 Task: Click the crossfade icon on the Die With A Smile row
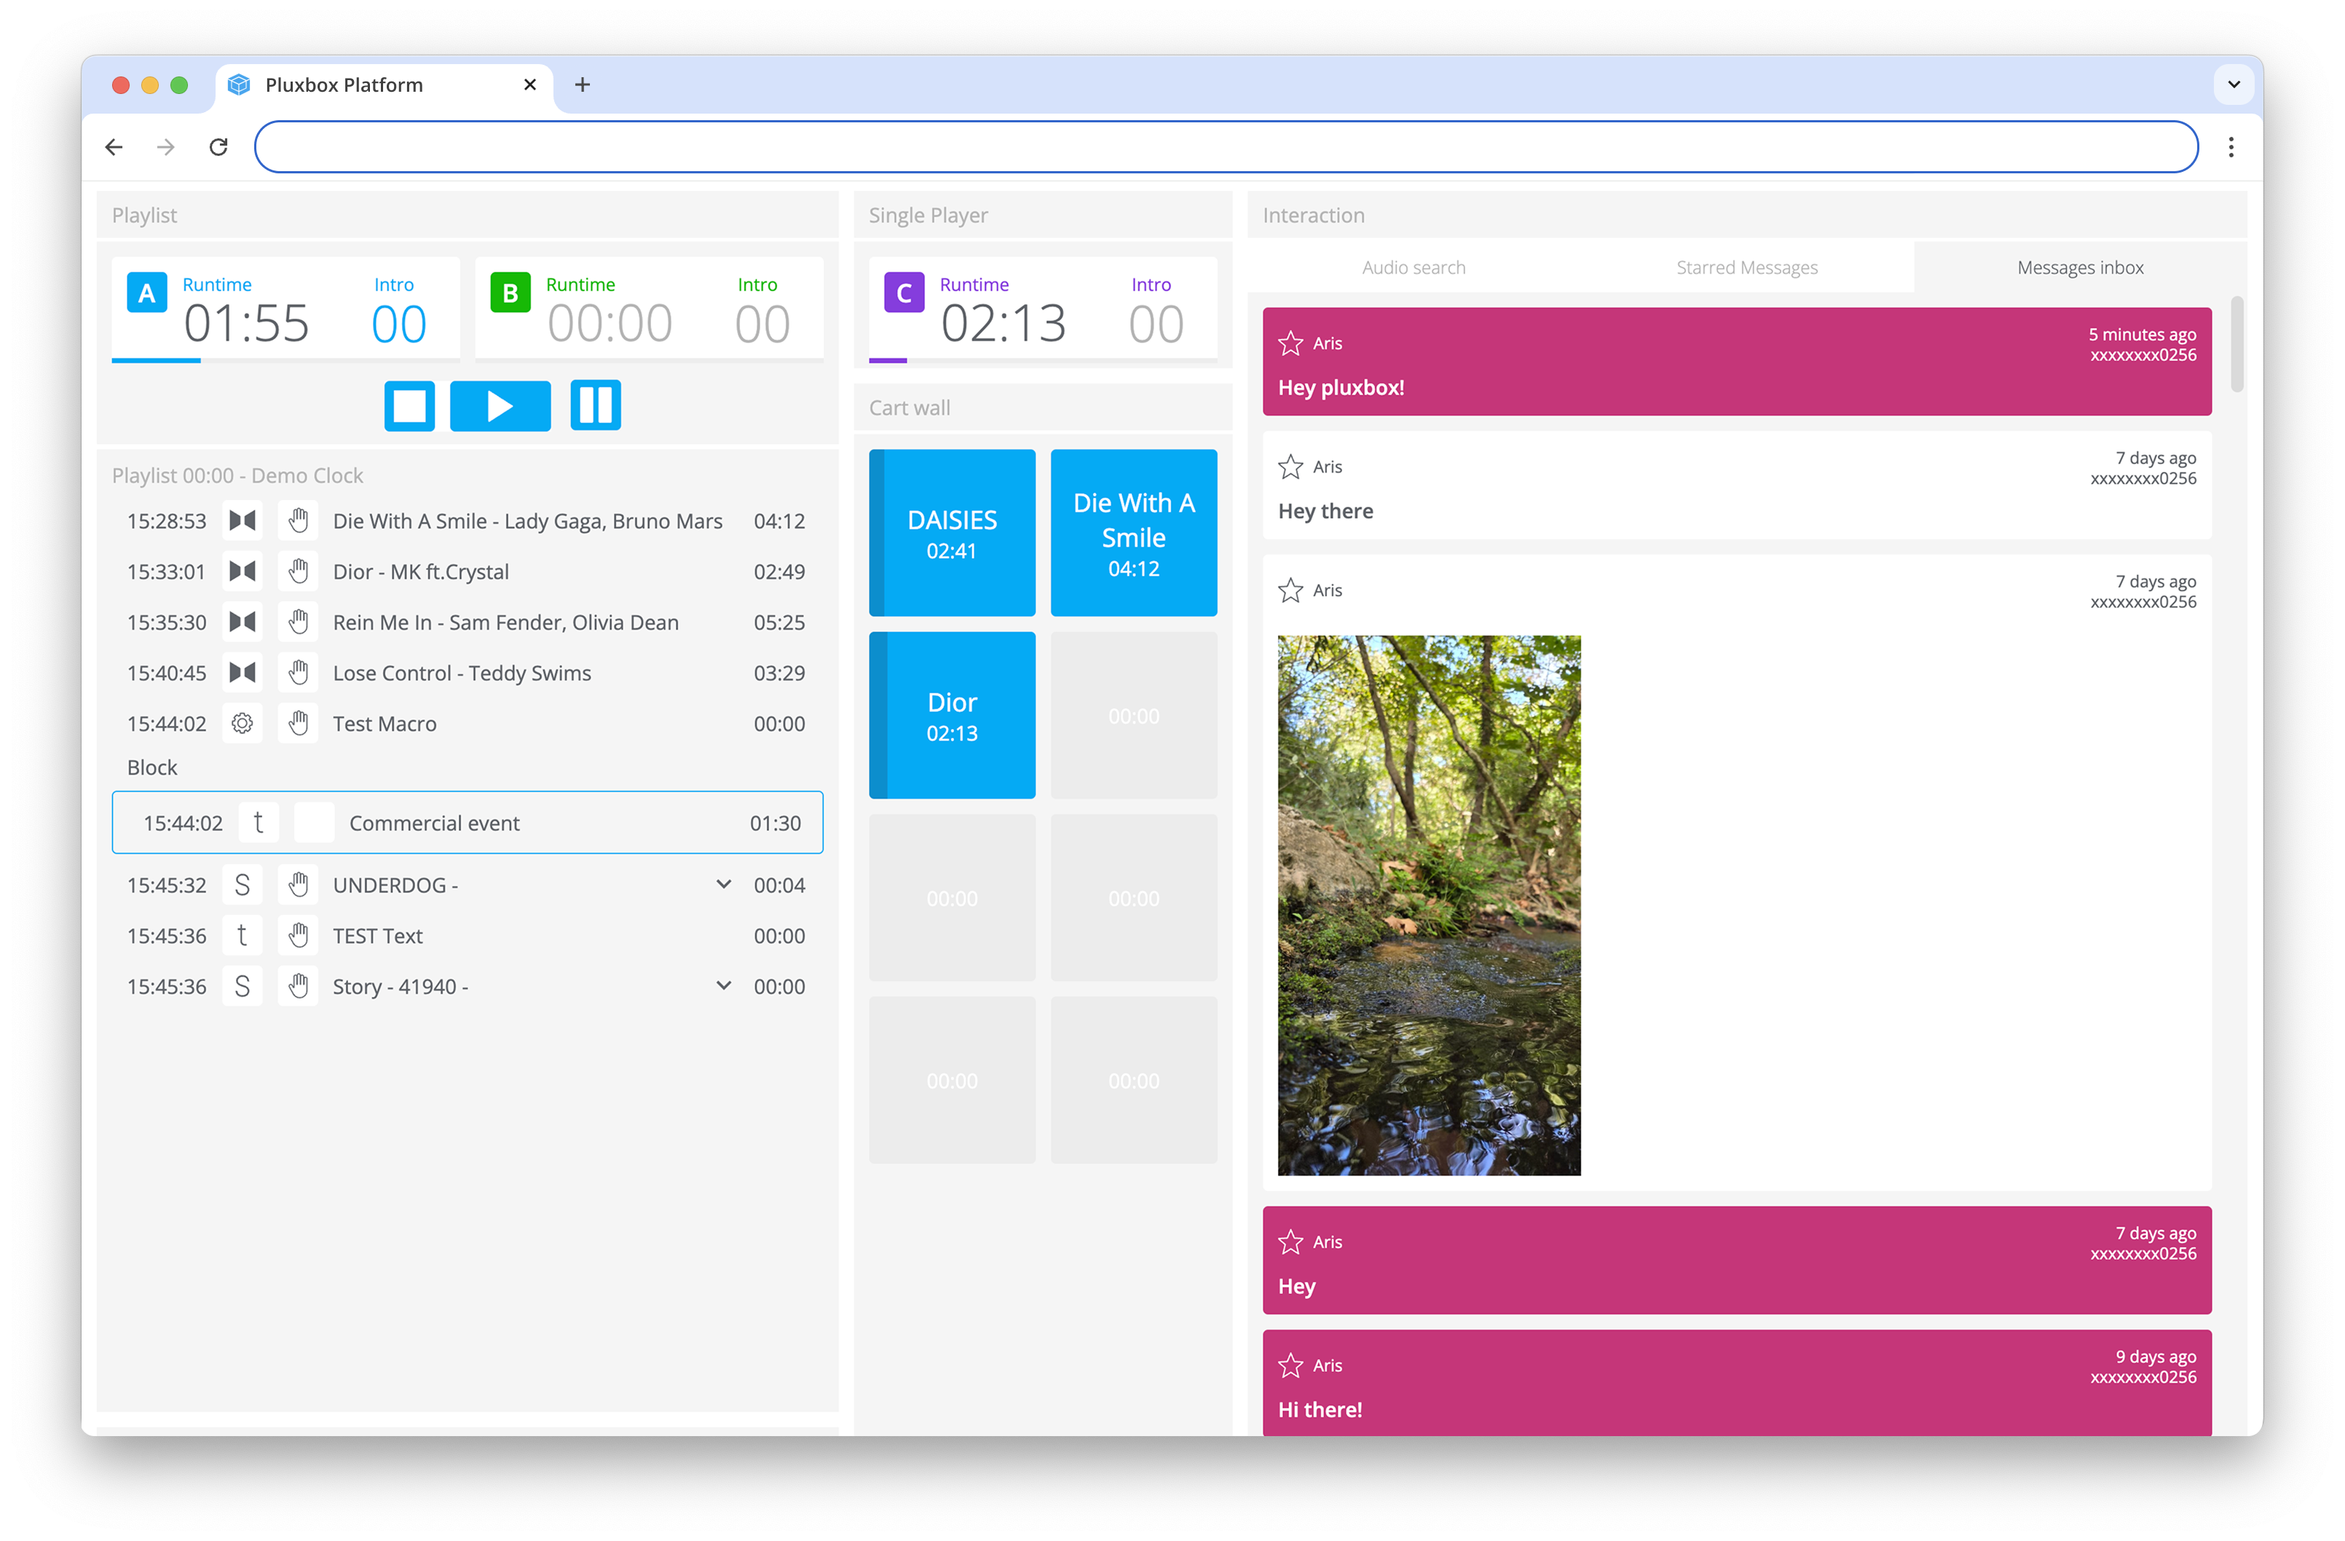click(243, 521)
